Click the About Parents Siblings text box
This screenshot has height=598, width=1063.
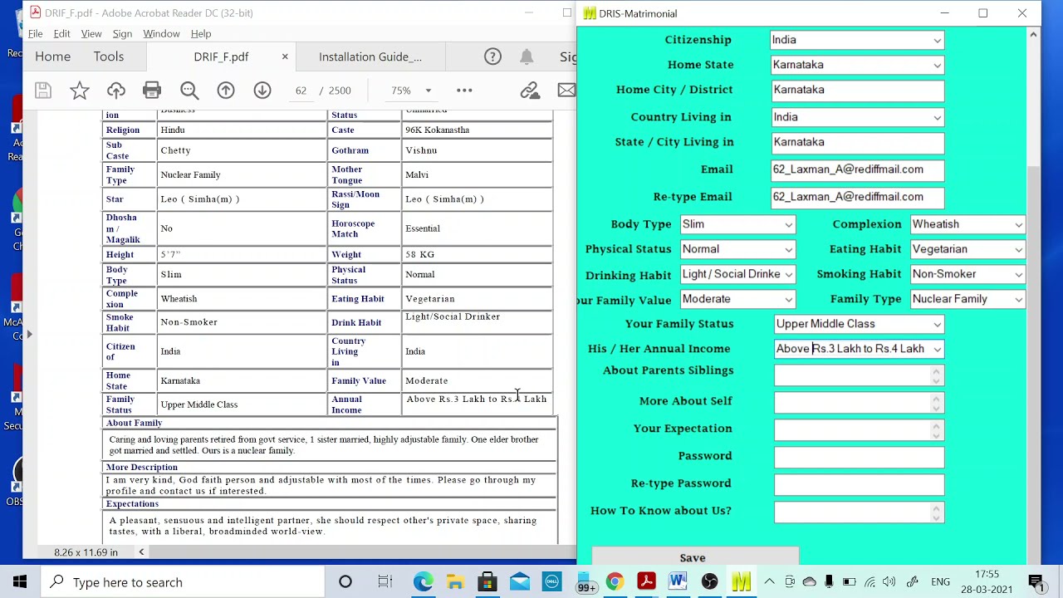pos(859,375)
